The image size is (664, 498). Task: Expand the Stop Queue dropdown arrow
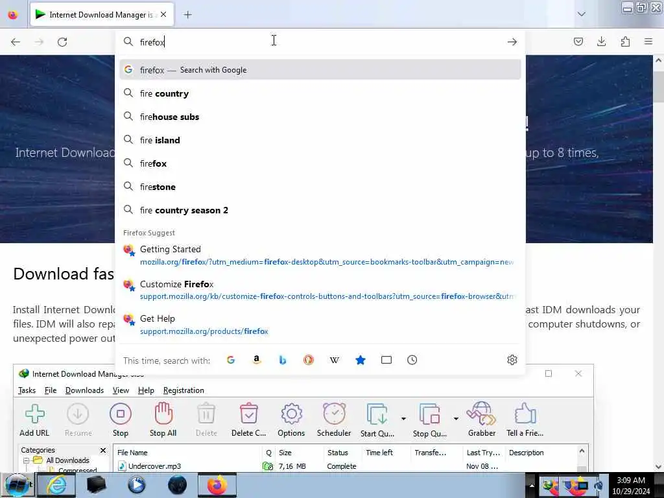click(456, 419)
